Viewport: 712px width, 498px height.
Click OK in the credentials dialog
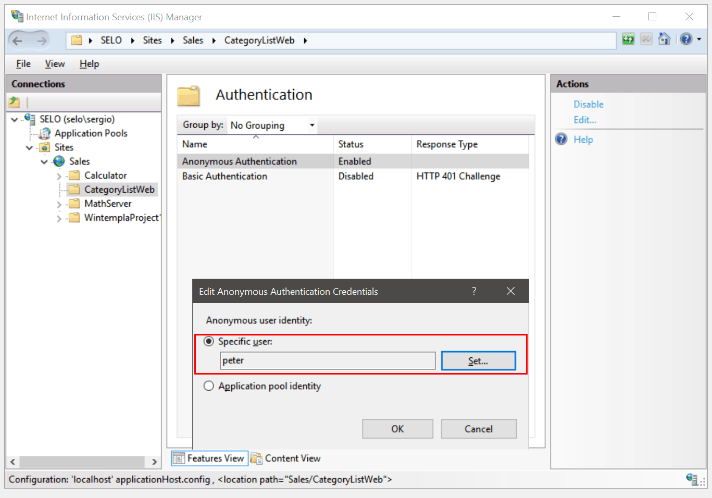[397, 429]
